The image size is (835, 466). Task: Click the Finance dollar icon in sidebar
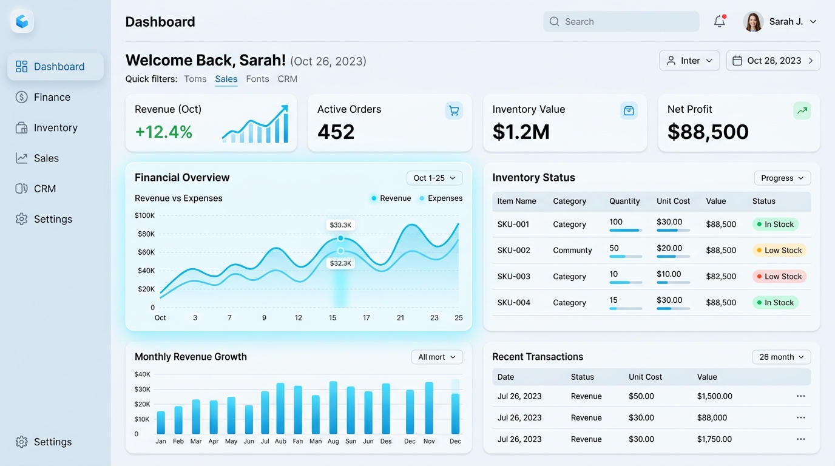pyautogui.click(x=21, y=97)
